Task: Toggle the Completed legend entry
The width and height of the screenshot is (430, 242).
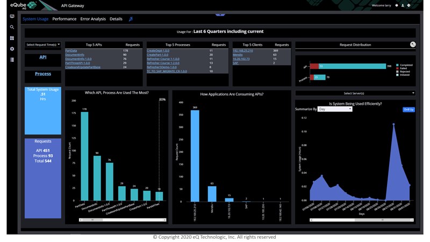Action: point(404,65)
